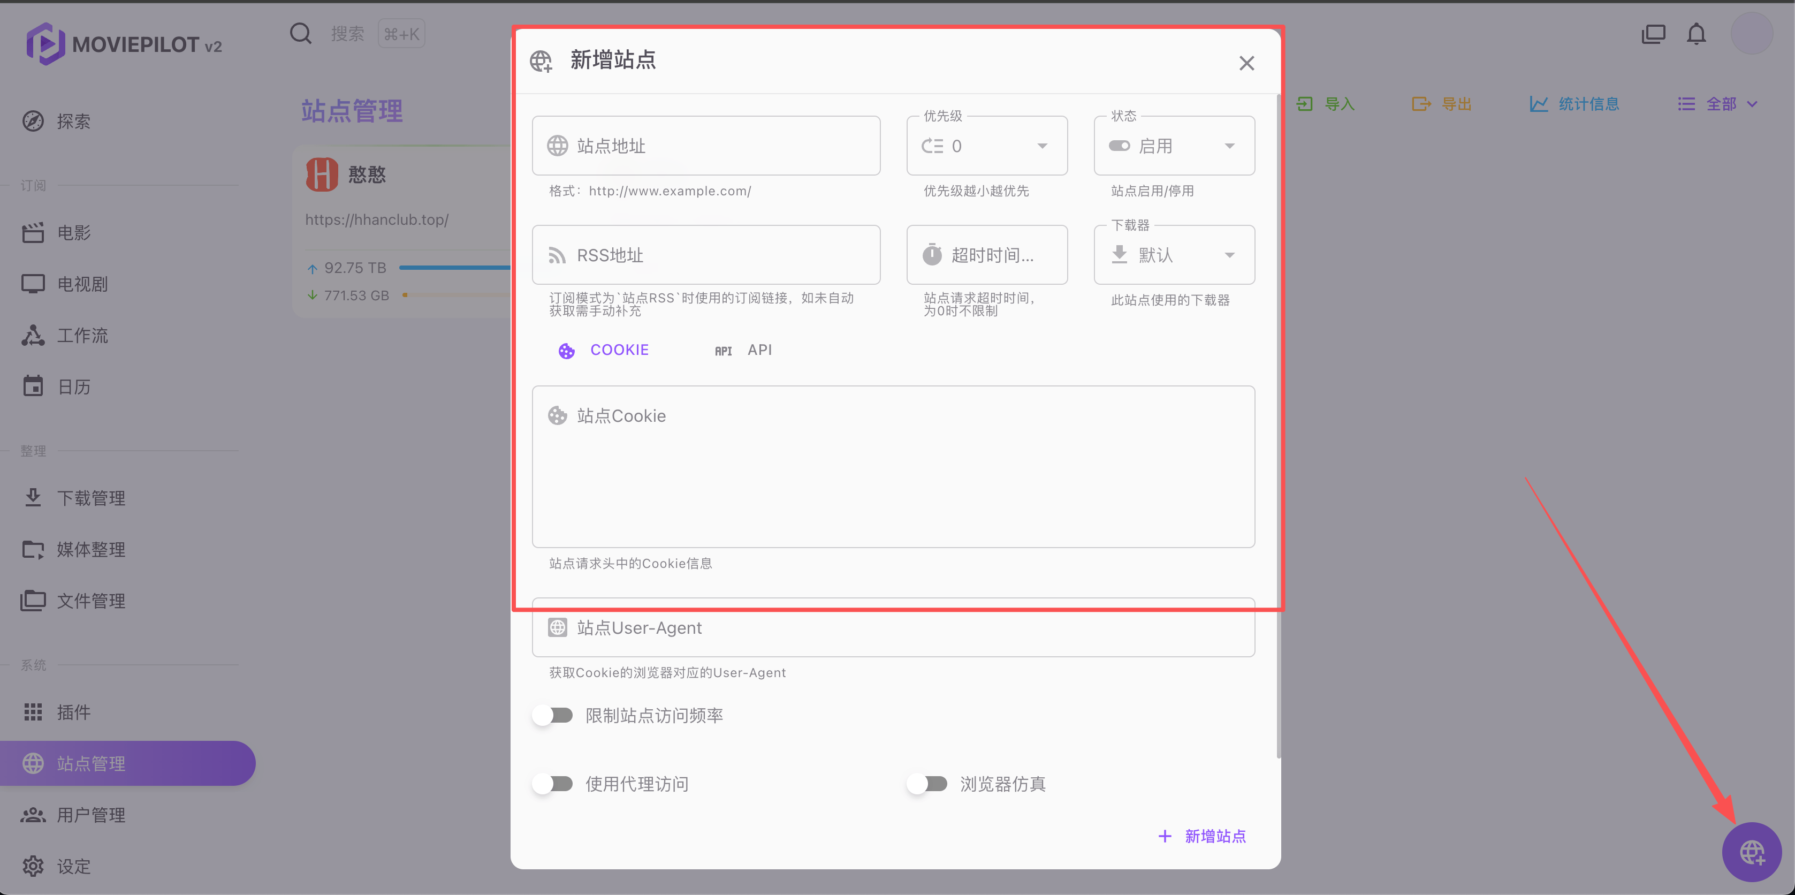Toggle 使用代理访问 switch
This screenshot has height=895, width=1795.
pos(553,784)
